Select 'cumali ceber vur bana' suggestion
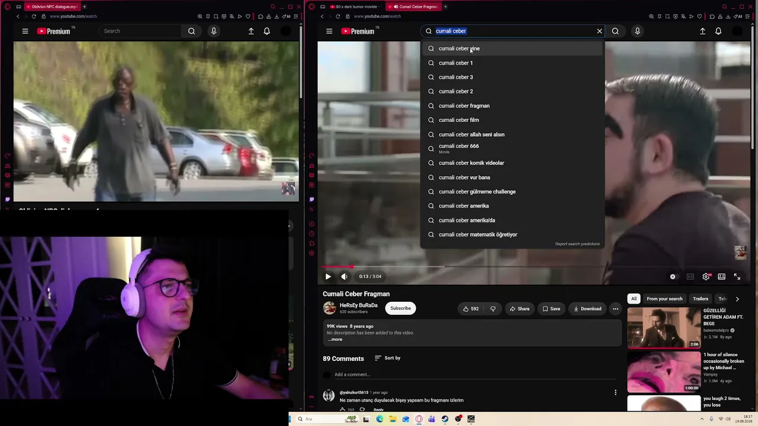758x426 pixels. click(512, 177)
